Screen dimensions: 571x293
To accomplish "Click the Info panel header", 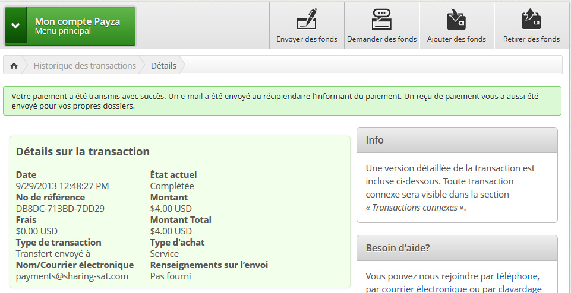I will pos(457,140).
